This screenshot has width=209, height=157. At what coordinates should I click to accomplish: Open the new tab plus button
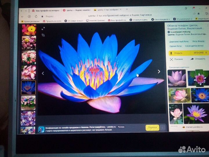pyautogui.click(x=127, y=10)
